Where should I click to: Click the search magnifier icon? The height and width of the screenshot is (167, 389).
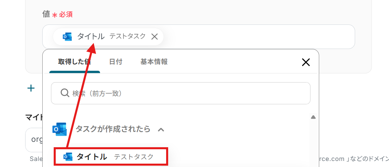[x=65, y=93]
